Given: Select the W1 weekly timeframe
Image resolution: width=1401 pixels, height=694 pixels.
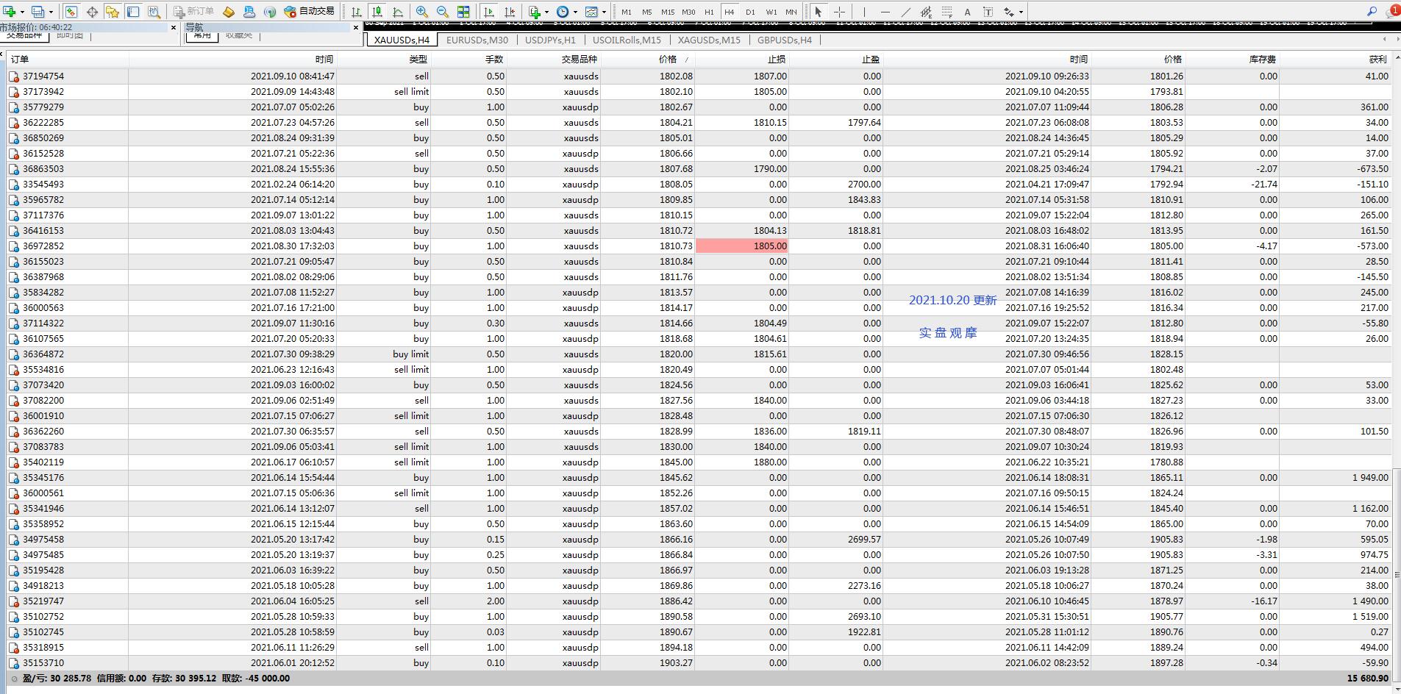Looking at the screenshot, I should (x=771, y=12).
